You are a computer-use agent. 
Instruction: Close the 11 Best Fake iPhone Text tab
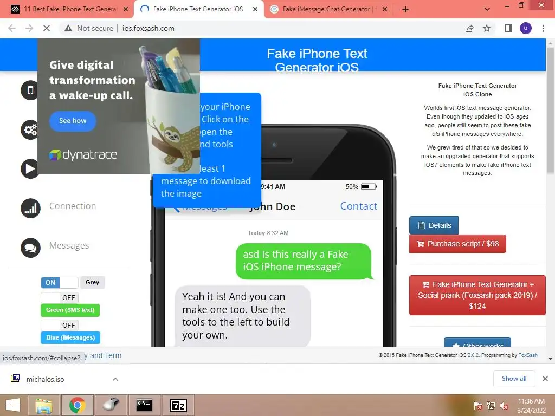(x=126, y=9)
